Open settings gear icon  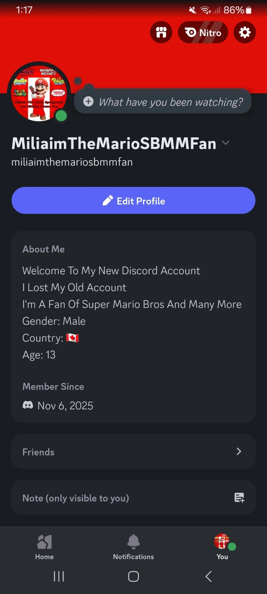[x=244, y=32]
